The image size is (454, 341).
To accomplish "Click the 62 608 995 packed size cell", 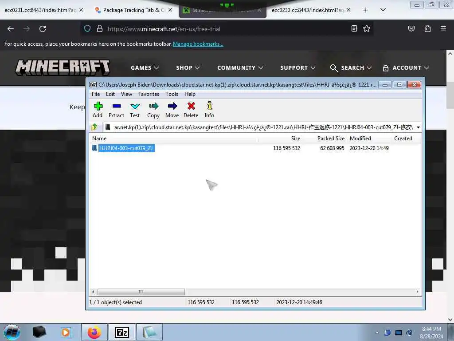I will coord(332,148).
